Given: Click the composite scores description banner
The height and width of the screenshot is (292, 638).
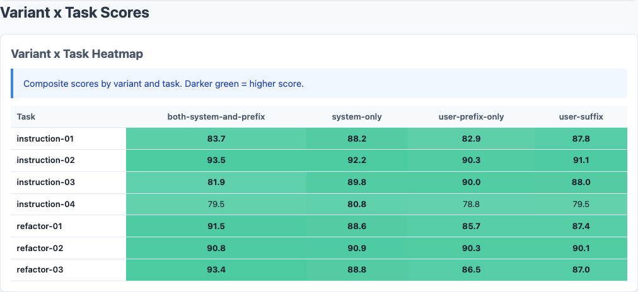Looking at the screenshot, I should click(318, 84).
